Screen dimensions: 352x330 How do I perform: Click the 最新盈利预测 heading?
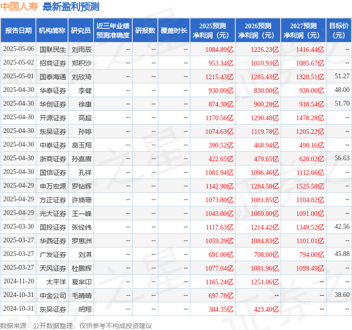pyautogui.click(x=71, y=7)
